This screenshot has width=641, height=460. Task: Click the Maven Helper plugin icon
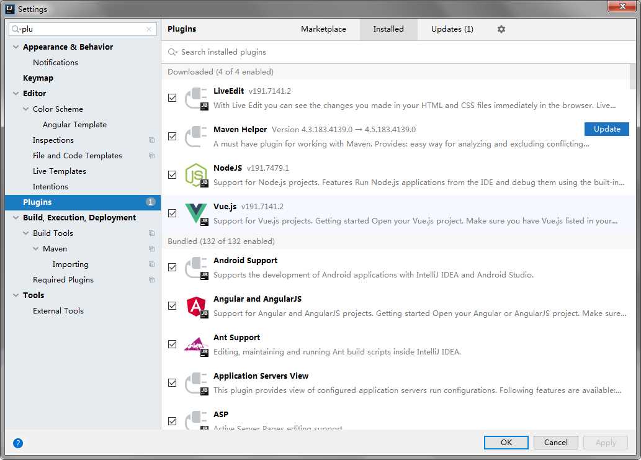(196, 137)
